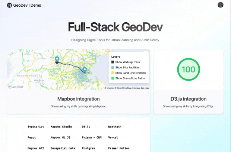Click the map pin marker at Boston

click(85, 69)
